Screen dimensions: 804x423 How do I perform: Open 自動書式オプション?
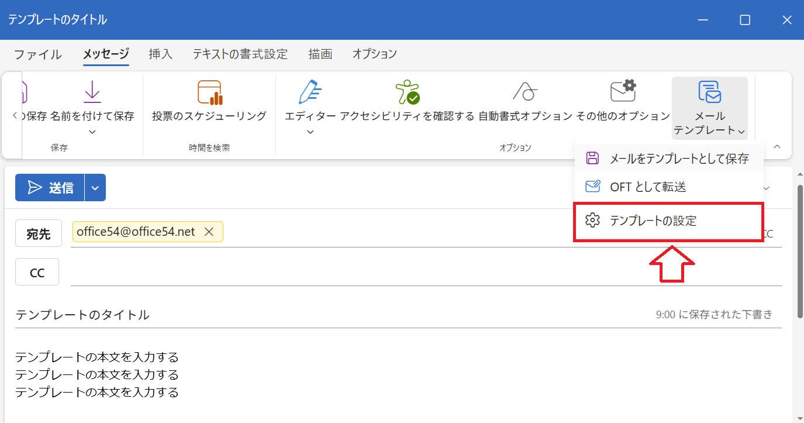525,92
